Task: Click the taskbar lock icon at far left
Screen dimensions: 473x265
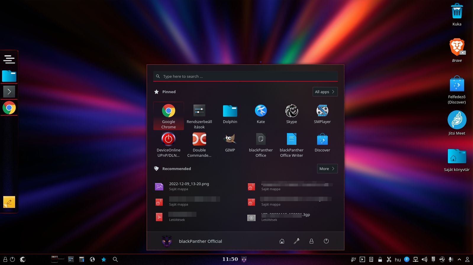Action: point(5,259)
